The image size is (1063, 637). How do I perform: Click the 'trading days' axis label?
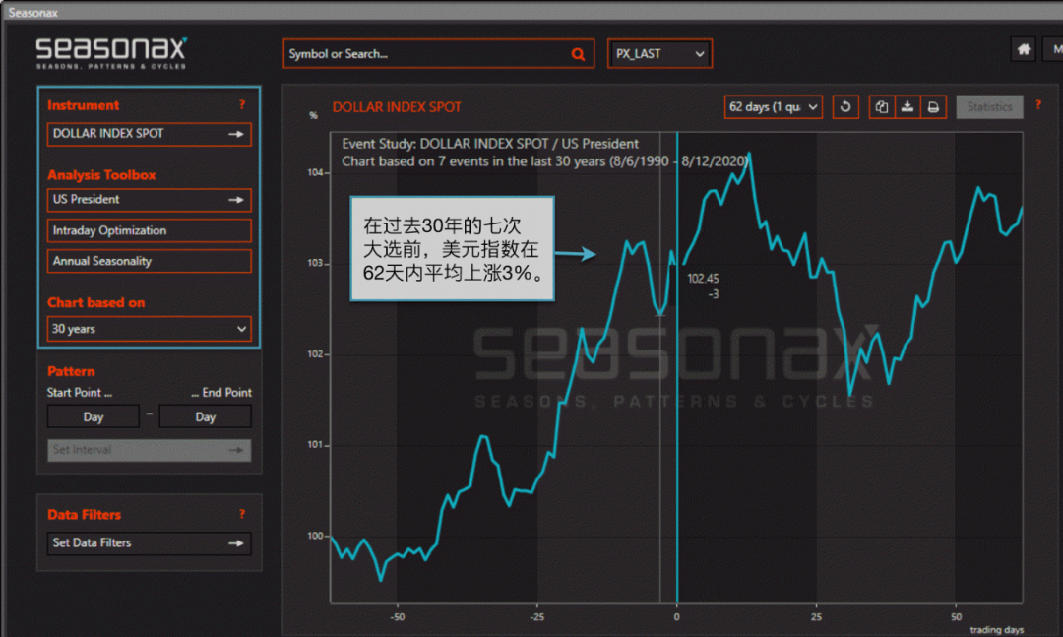(996, 629)
